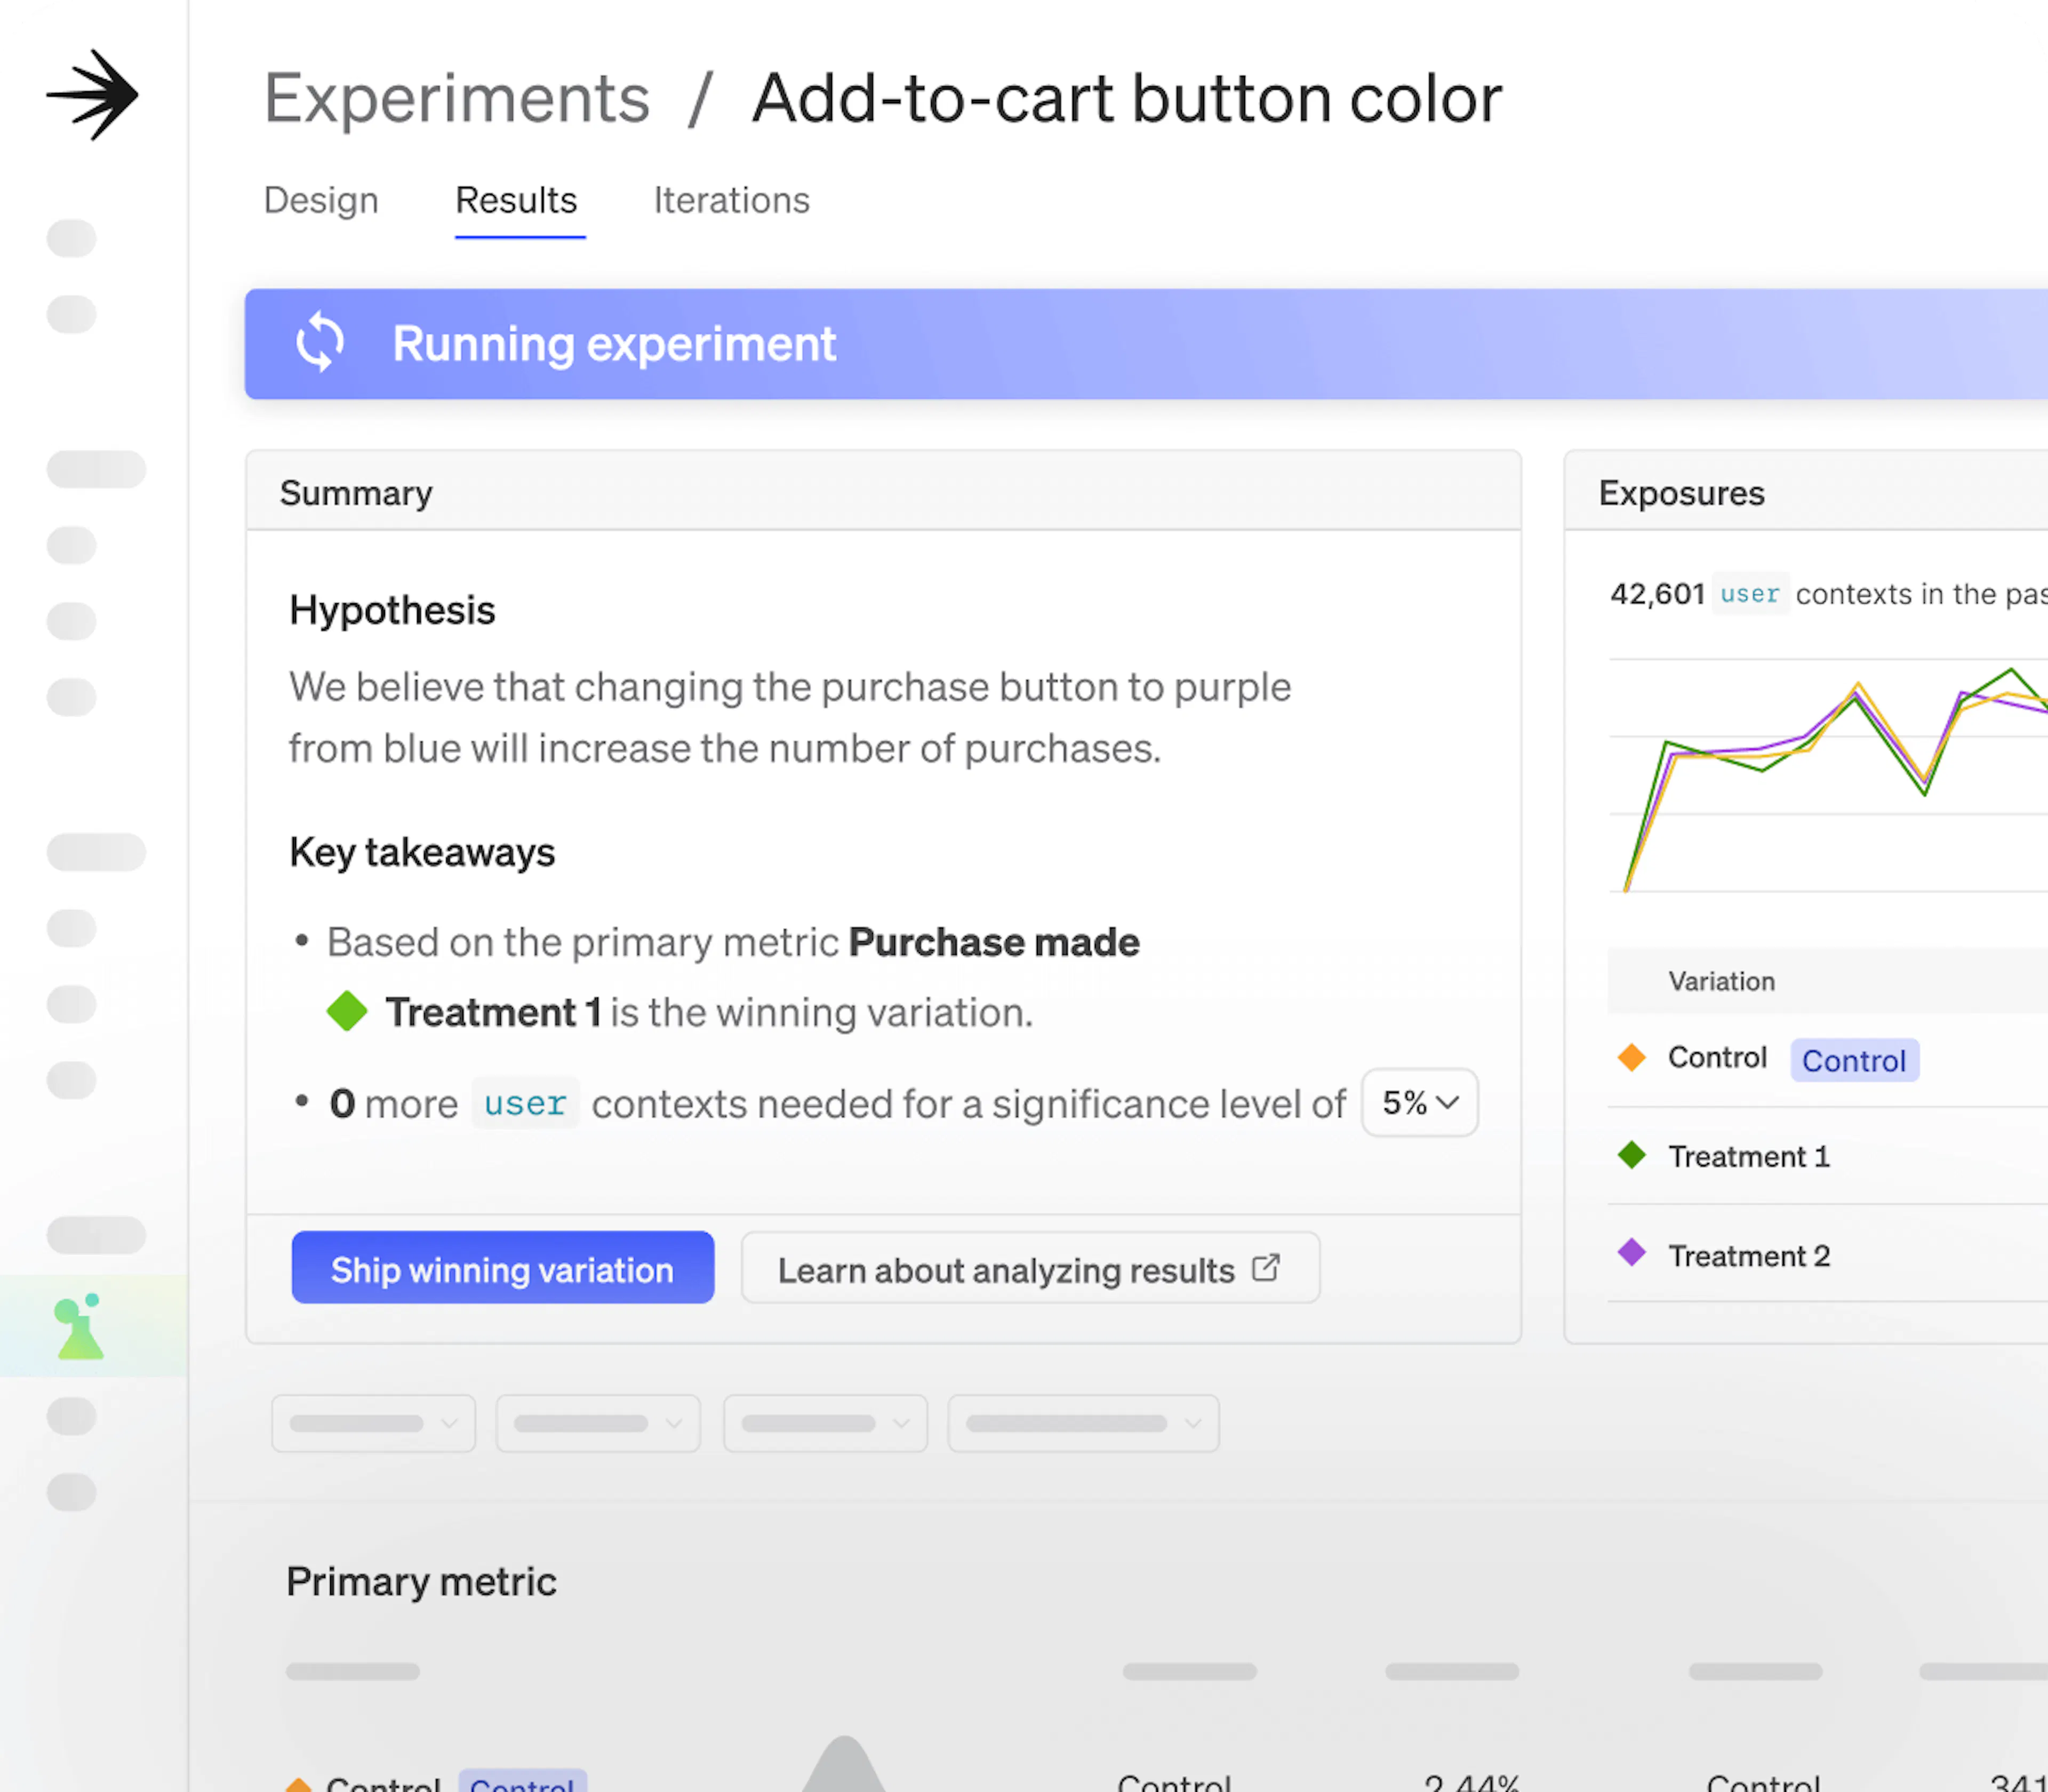Select the Results tab
Image resolution: width=2048 pixels, height=1792 pixels.
click(x=516, y=201)
